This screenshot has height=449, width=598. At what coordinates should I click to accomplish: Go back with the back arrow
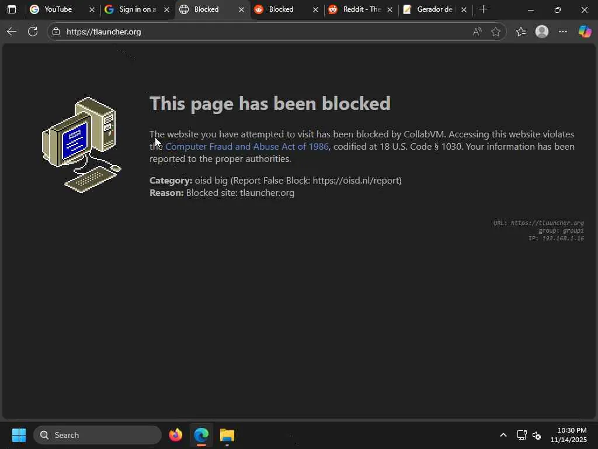tap(12, 32)
